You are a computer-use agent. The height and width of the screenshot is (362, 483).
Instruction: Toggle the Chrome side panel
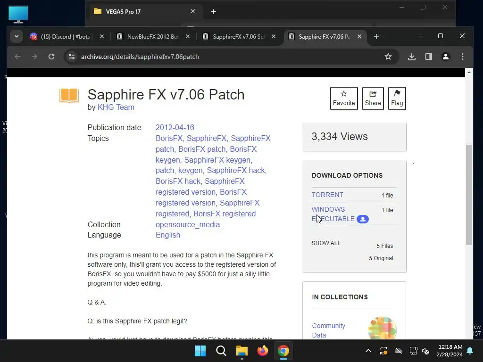[x=429, y=57]
